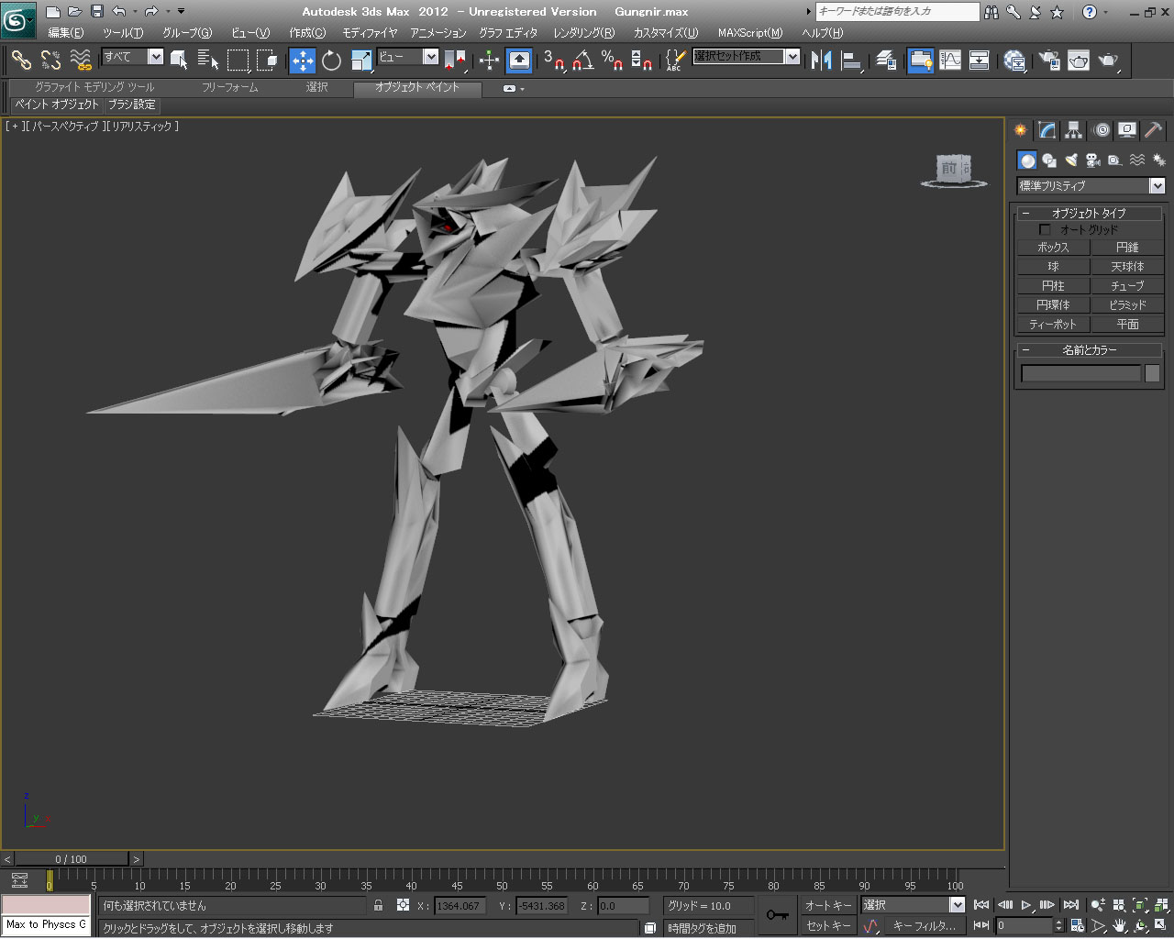Click the Render teapot icon
The height and width of the screenshot is (939, 1174).
coord(1108,61)
